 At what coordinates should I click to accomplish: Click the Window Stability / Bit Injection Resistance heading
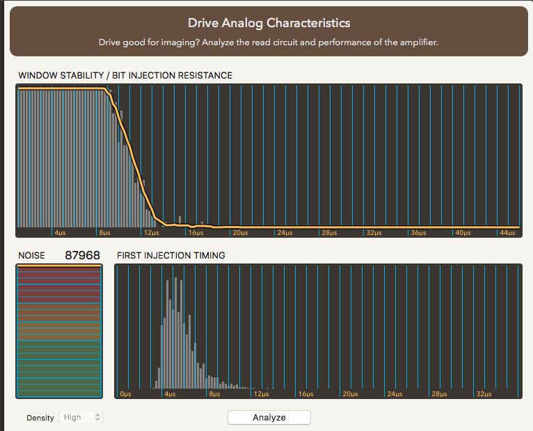tap(125, 75)
